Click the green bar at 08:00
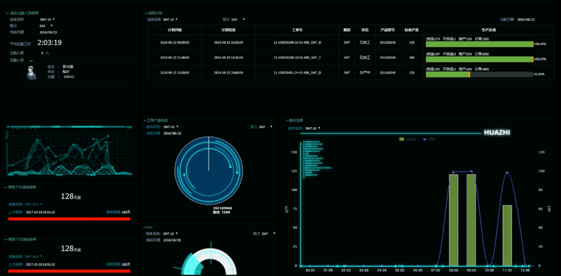561x276 pixels. pos(453,219)
